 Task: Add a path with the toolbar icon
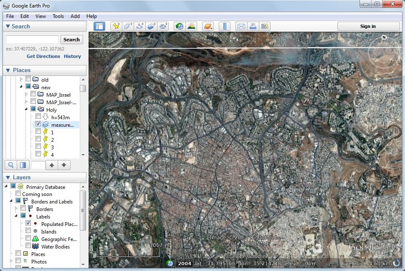140,26
